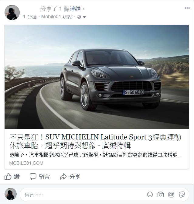This screenshot has width=194, height=204.
Task: Click the 分享 share arrow icon
Action: tap(63, 177)
